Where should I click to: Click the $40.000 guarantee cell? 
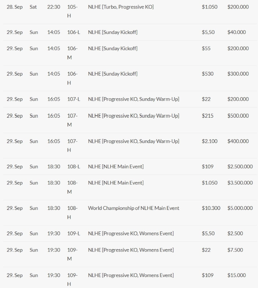tap(236, 32)
